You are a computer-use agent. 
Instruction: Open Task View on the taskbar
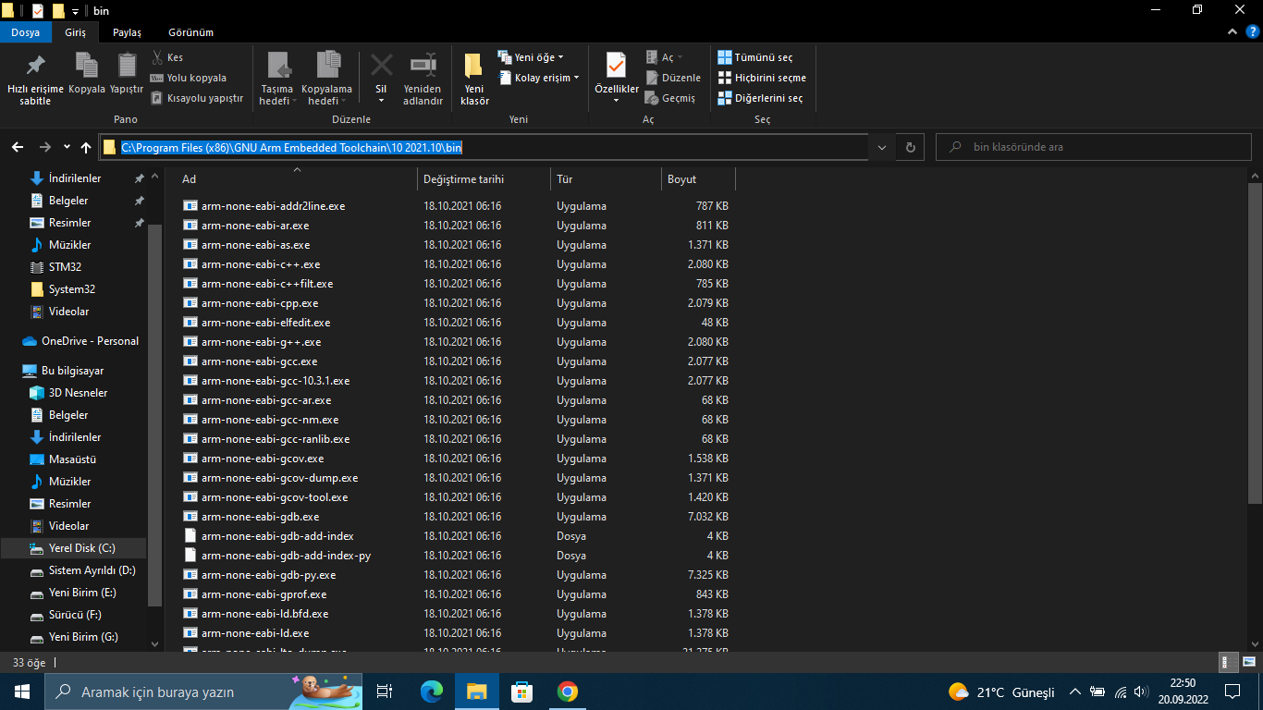coord(385,692)
